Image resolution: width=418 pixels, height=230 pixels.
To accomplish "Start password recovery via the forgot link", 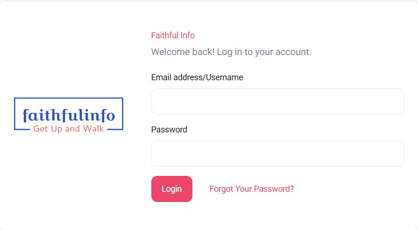I will [251, 189].
